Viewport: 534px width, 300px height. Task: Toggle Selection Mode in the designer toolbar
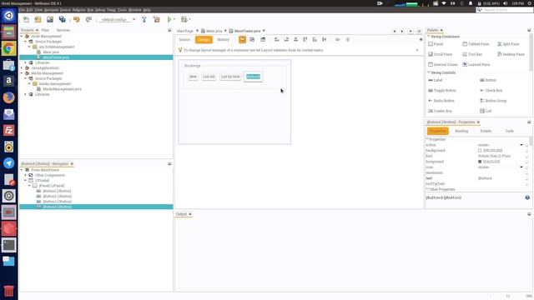(242, 39)
